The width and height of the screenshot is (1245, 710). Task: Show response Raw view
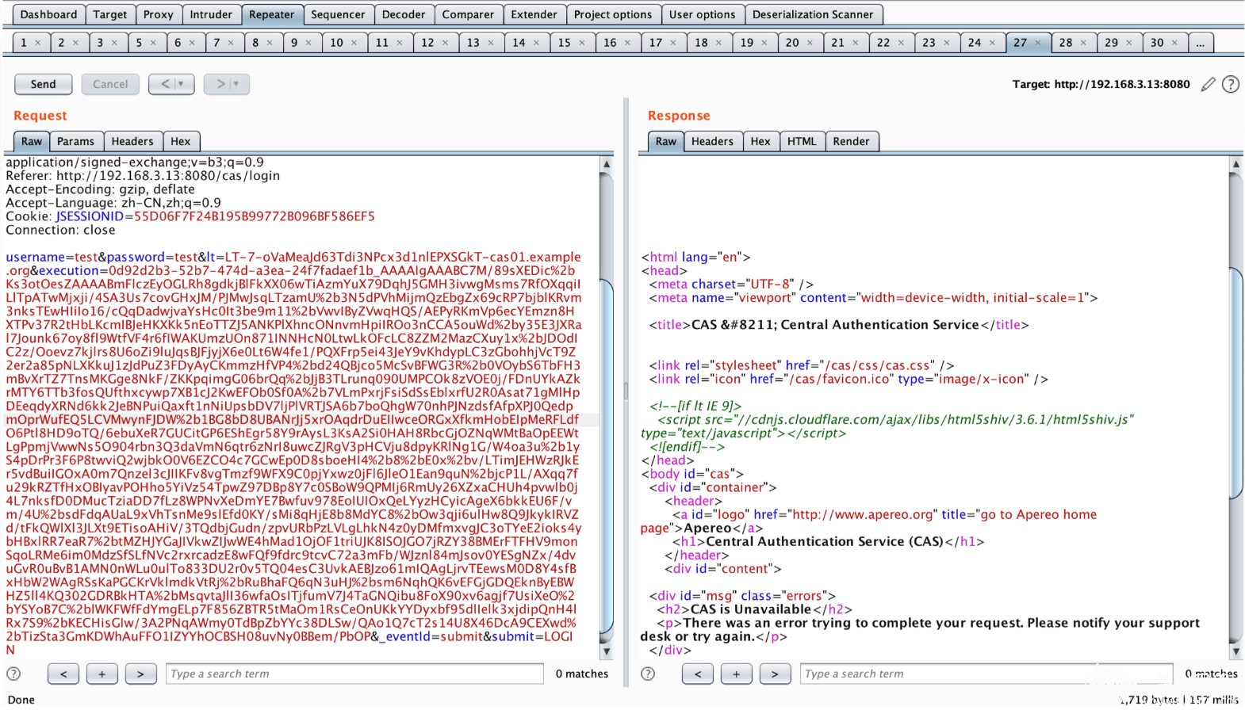[666, 141]
